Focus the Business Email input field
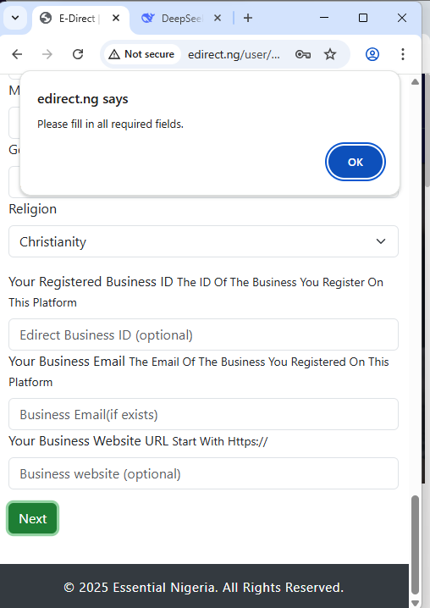Viewport: 430px width, 608px height. pyautogui.click(x=203, y=414)
